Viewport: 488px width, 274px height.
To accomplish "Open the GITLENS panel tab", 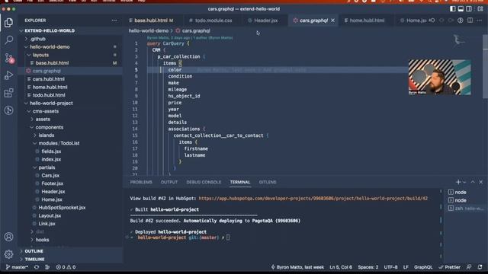I will (x=268, y=182).
